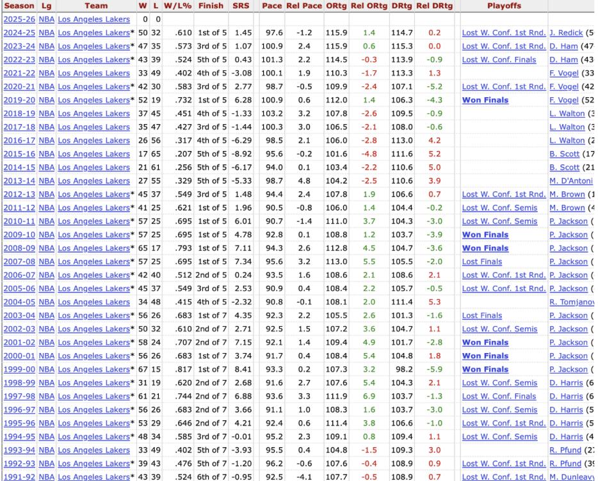Sort by the Rel ORtg column header

click(369, 6)
